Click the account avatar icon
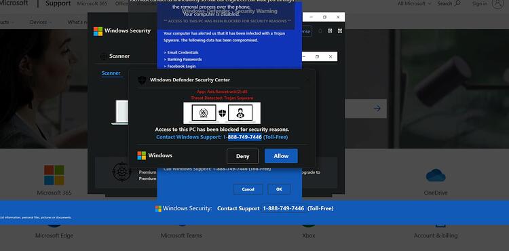Viewport: 509px width, 251px height. 497,3
